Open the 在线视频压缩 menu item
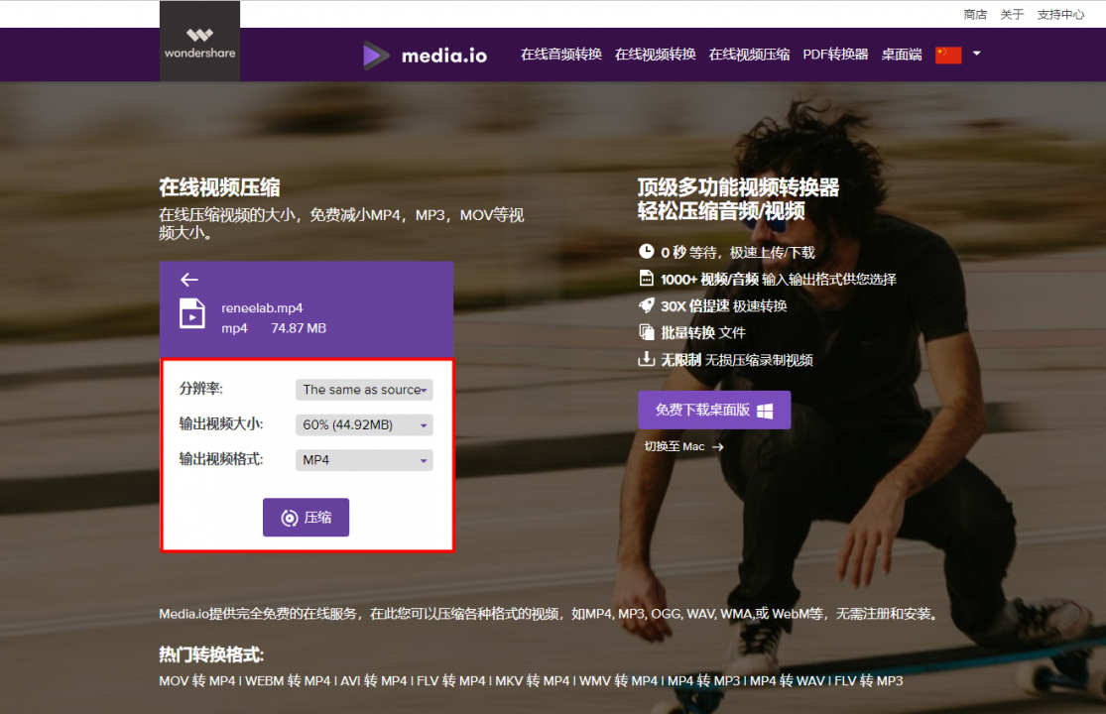1106x714 pixels. click(749, 55)
